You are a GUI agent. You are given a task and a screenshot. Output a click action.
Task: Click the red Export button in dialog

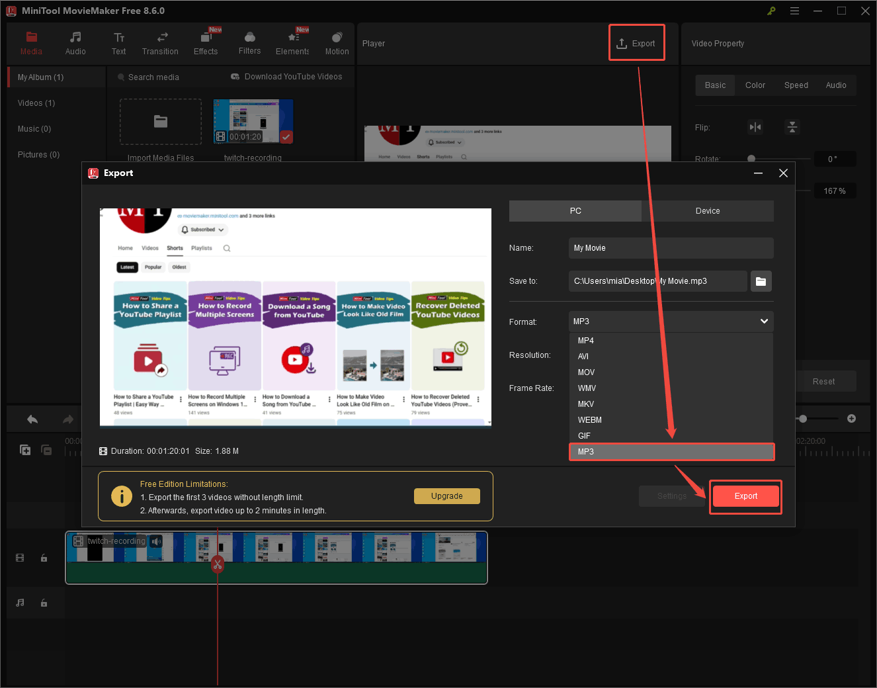(x=746, y=496)
